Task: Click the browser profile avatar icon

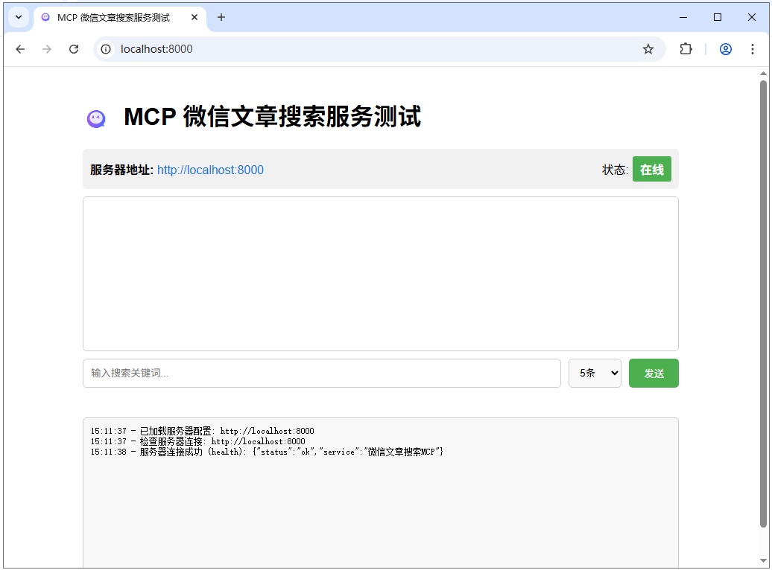Action: tap(725, 49)
